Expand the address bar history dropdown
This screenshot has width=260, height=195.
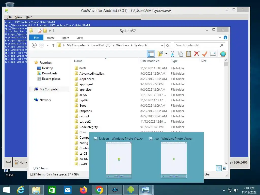[x=162, y=45]
